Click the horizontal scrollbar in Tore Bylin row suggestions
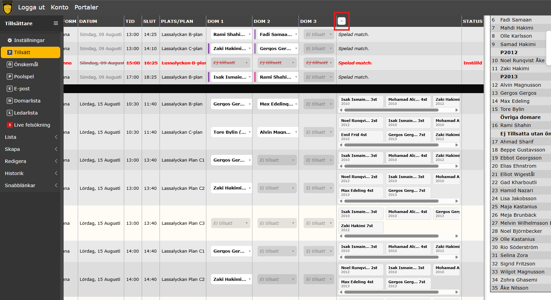 point(391,145)
